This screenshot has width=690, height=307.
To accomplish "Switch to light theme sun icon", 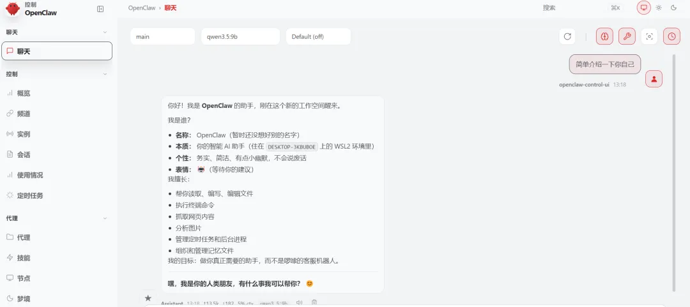I will coord(659,8).
